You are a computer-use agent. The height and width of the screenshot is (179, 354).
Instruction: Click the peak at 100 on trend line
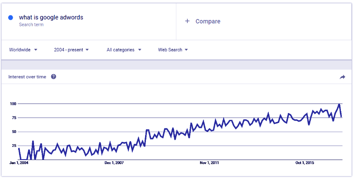coord(339,104)
